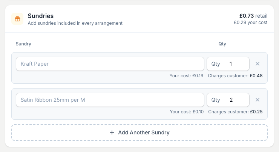
Task: Click Satin Ribbon quantity field showing 2
Action: [237, 100]
